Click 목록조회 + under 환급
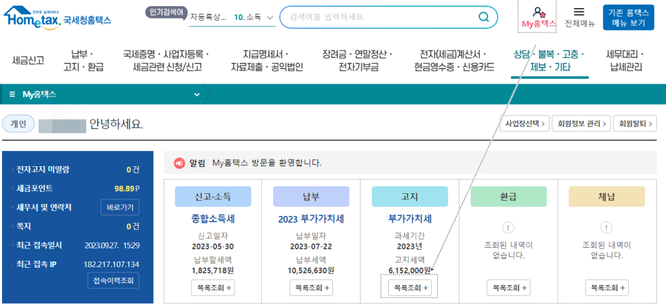Screen dimensions: 666x305 pyautogui.click(x=508, y=288)
